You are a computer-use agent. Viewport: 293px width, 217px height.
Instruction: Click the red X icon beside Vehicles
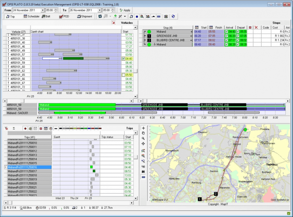(114, 23)
